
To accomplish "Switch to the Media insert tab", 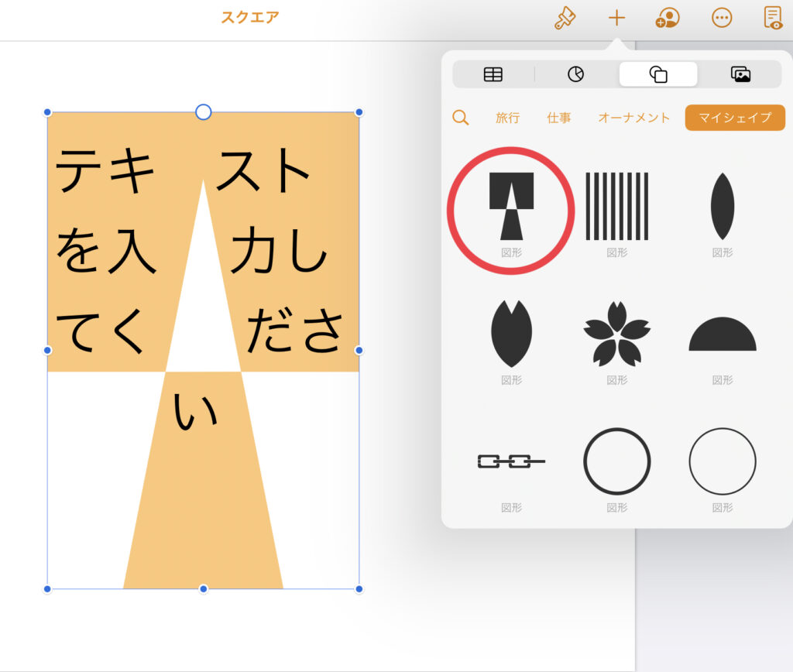I will (740, 74).
